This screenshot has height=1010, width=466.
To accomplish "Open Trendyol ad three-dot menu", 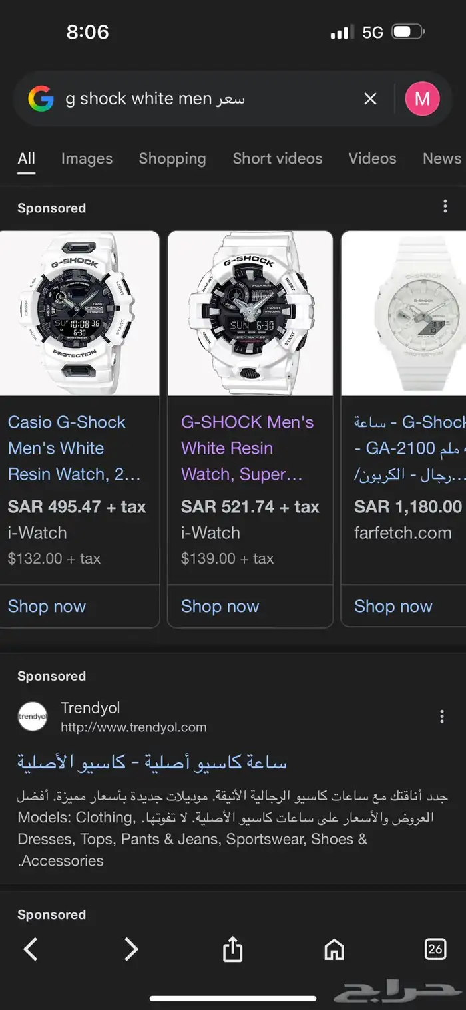I will pyautogui.click(x=441, y=717).
